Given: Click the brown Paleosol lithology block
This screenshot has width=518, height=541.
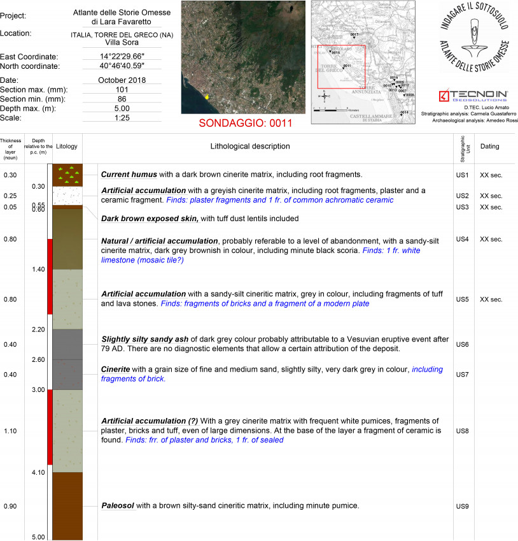Looking at the screenshot, I should (67, 506).
